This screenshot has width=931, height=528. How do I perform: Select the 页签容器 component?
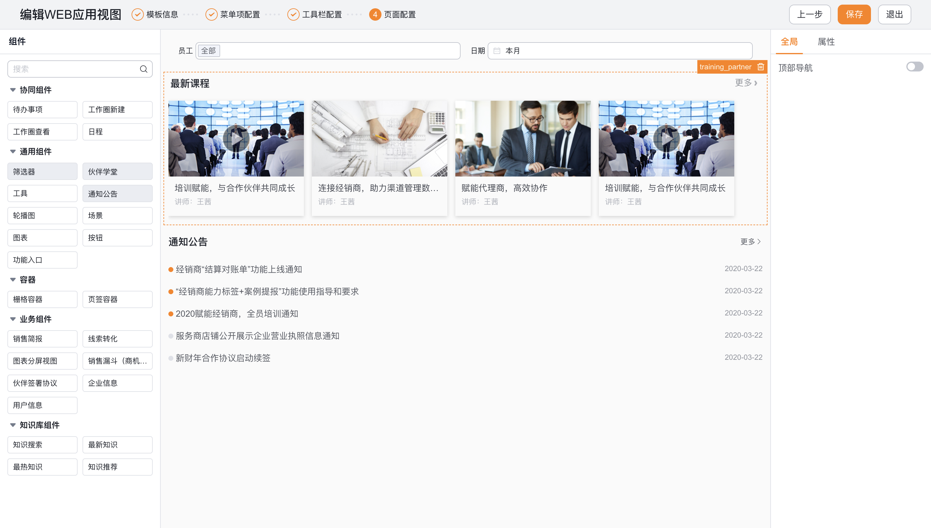tap(117, 299)
